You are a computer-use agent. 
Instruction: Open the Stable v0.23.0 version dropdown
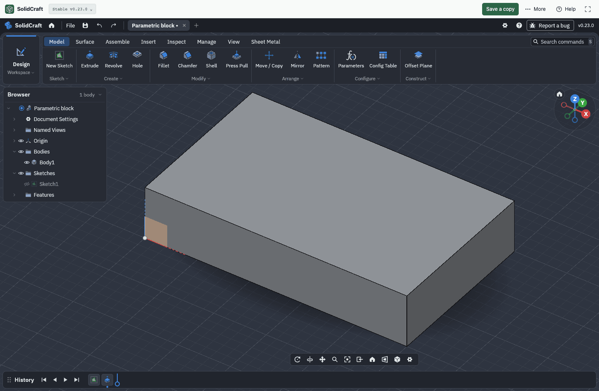coord(72,9)
